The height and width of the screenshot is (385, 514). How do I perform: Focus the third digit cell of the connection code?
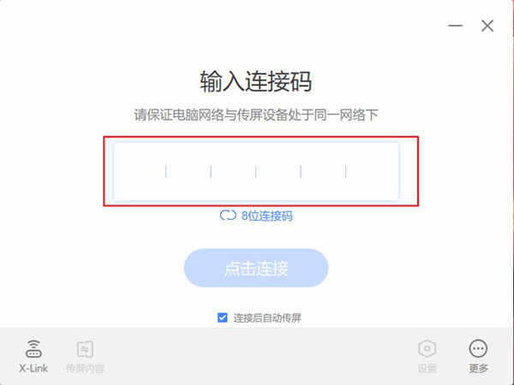point(233,171)
